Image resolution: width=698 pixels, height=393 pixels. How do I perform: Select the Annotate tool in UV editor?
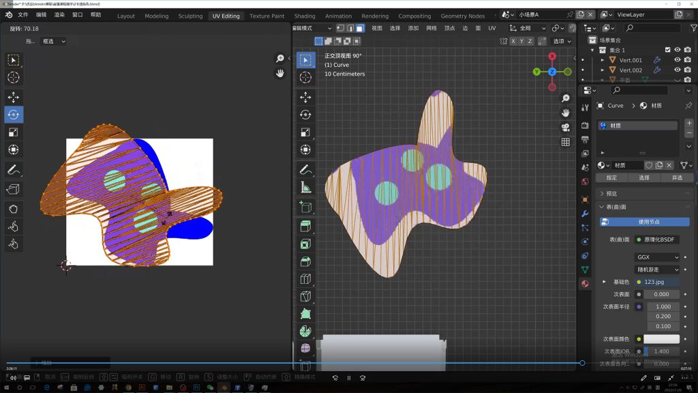[14, 169]
